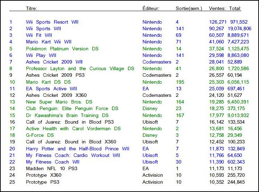Click the "Titre:" column header
Screen dimensions: 259x192
coord(32,8)
